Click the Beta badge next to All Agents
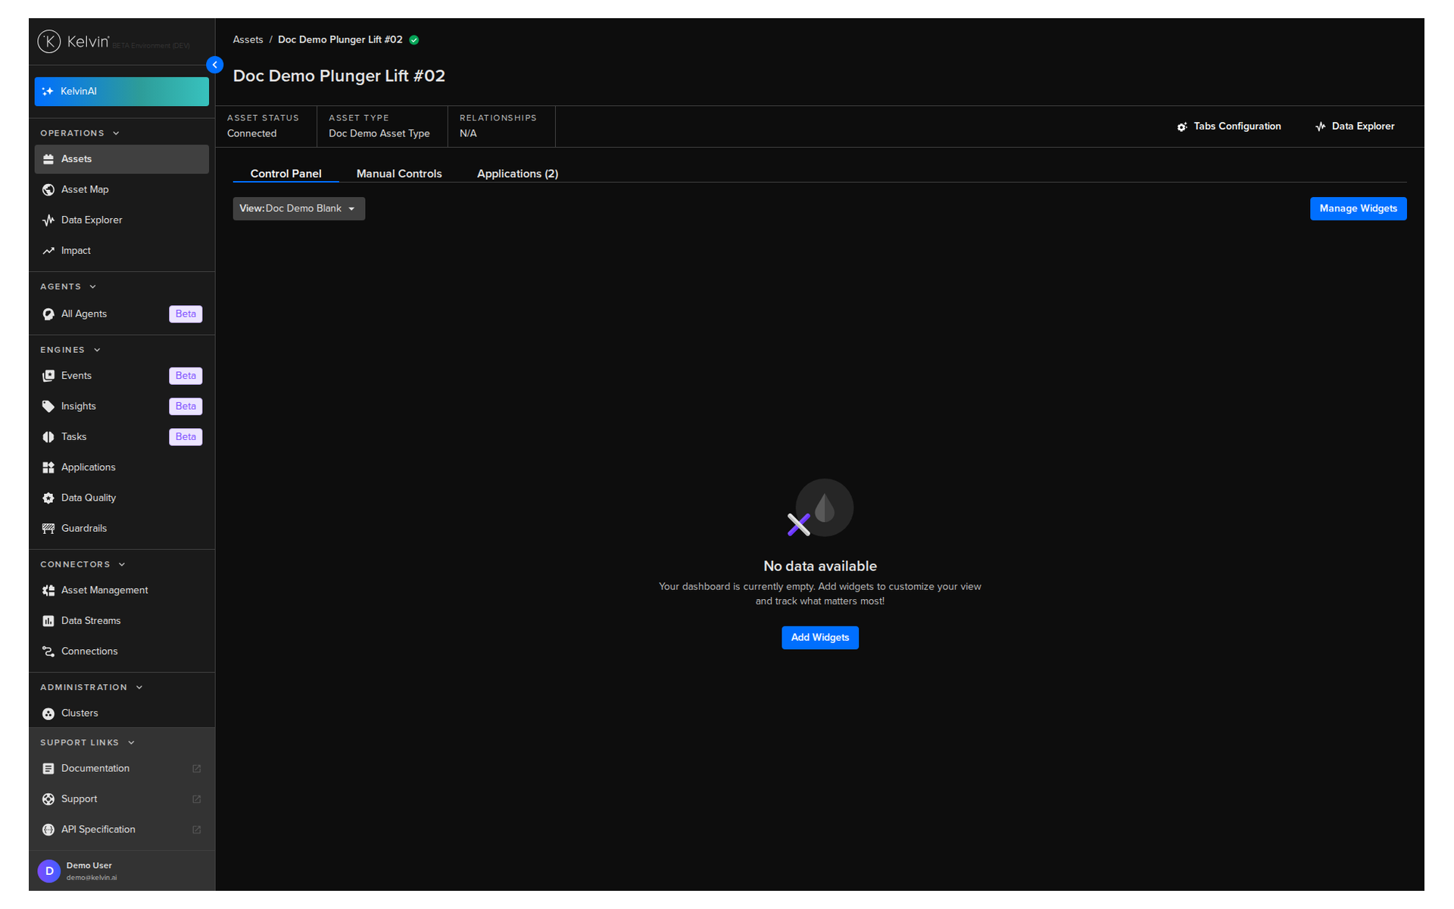 click(186, 314)
